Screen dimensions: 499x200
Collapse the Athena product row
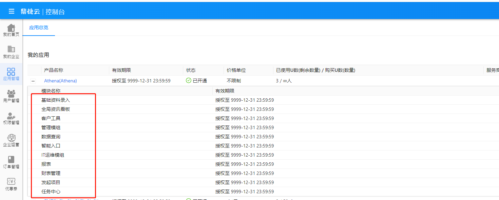pyautogui.click(x=33, y=81)
